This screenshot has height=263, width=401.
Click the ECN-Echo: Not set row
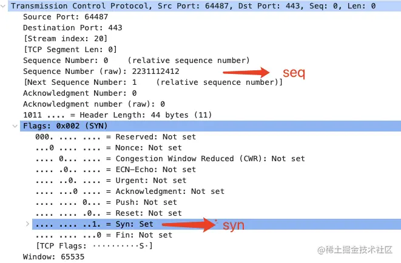point(115,169)
